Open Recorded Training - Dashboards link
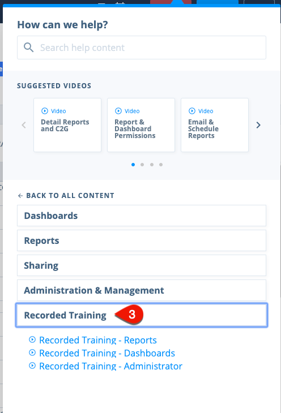Image resolution: width=281 pixels, height=413 pixels. (x=107, y=353)
